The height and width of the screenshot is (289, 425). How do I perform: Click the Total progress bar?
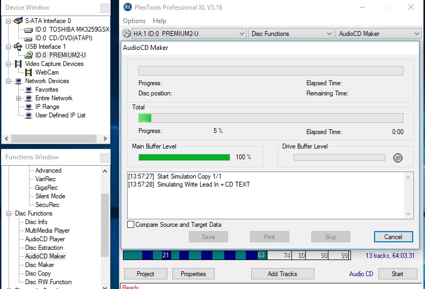coord(271,118)
